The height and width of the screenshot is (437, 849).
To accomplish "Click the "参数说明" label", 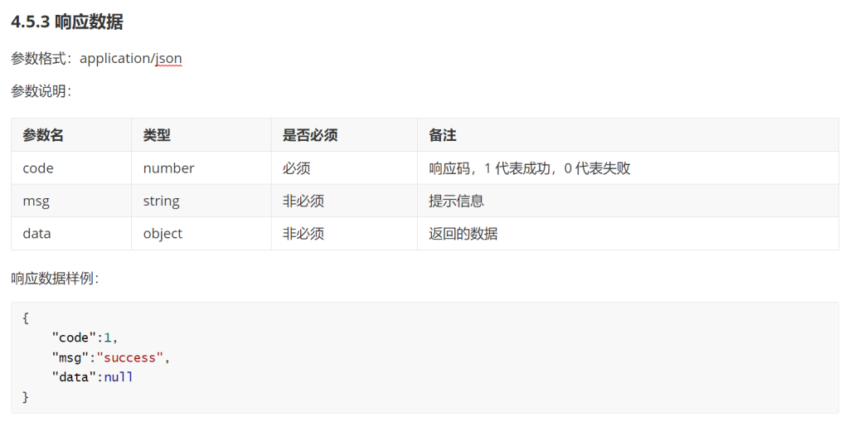I will click(x=41, y=91).
